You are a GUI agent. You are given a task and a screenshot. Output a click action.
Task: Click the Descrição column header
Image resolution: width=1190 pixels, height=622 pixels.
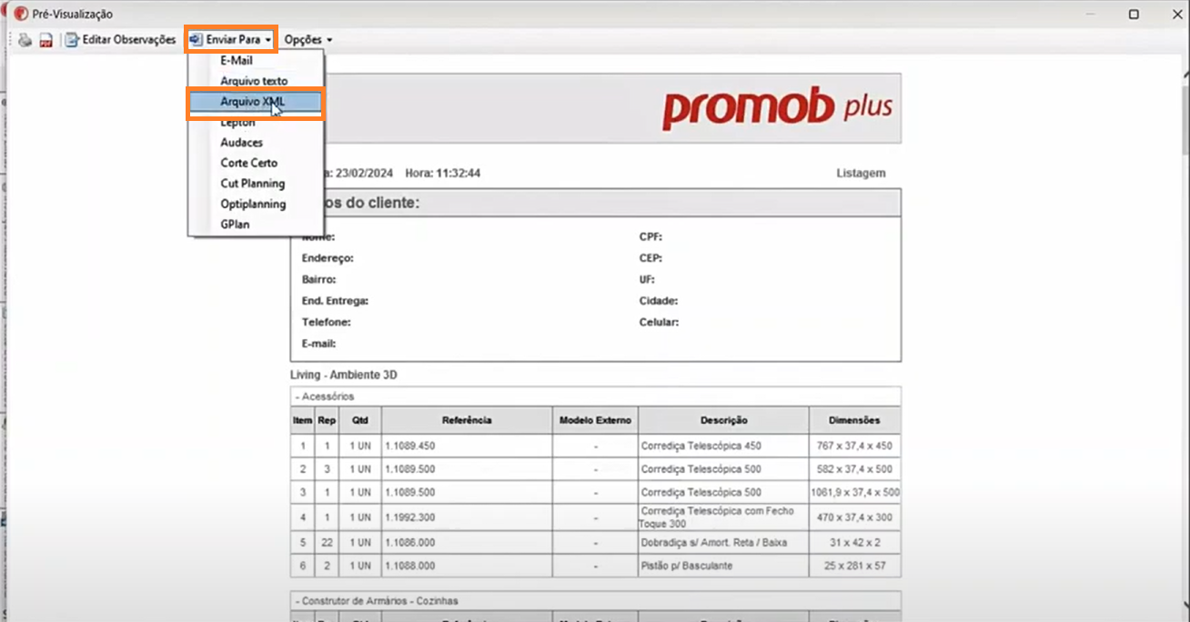(723, 420)
